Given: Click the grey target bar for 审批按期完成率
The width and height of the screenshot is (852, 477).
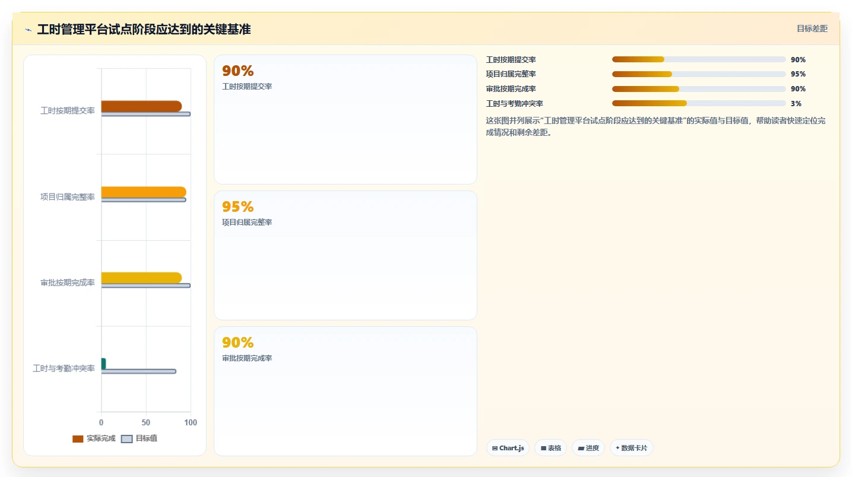Looking at the screenshot, I should click(x=146, y=285).
